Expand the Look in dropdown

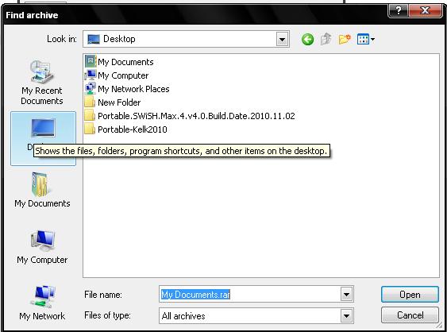click(282, 39)
